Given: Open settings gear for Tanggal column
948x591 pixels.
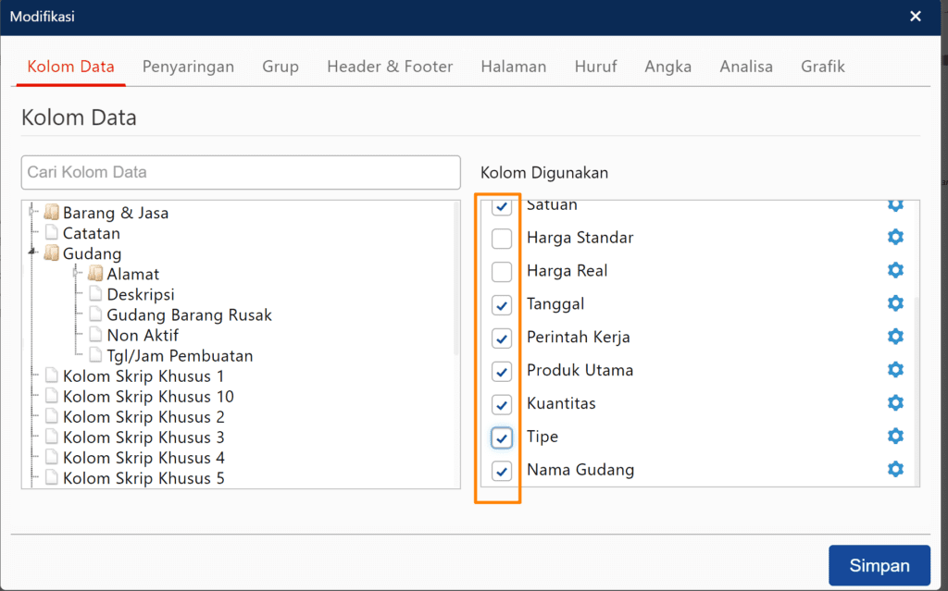Looking at the screenshot, I should (x=895, y=302).
